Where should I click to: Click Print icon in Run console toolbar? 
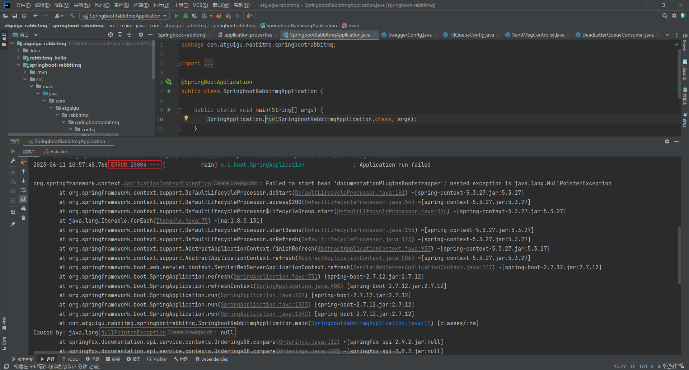[x=23, y=209]
